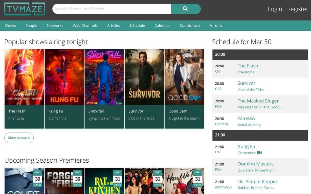311x194 pixels.
Task: Open the Forged in Fire premiere thumbnail
Action: coord(64,181)
